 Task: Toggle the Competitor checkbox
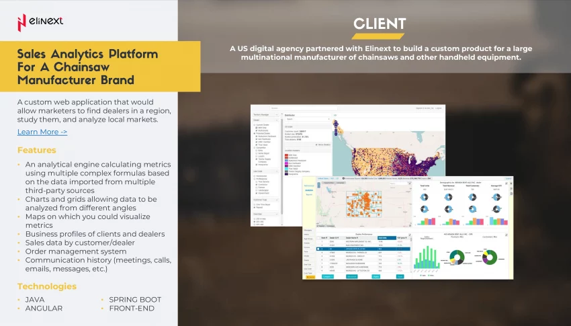tap(255, 147)
